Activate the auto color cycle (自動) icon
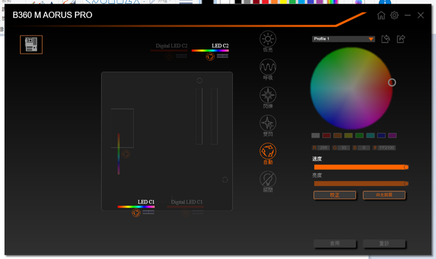Viewport: 436px width, 259px height. (x=268, y=151)
